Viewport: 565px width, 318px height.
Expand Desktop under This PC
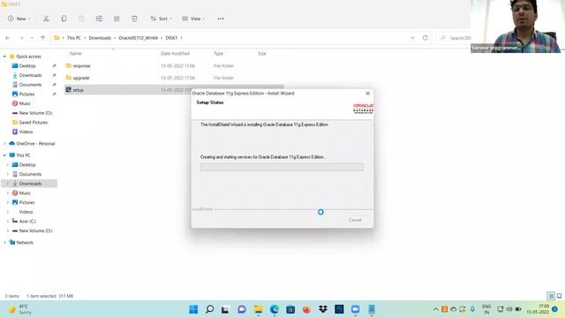point(8,165)
